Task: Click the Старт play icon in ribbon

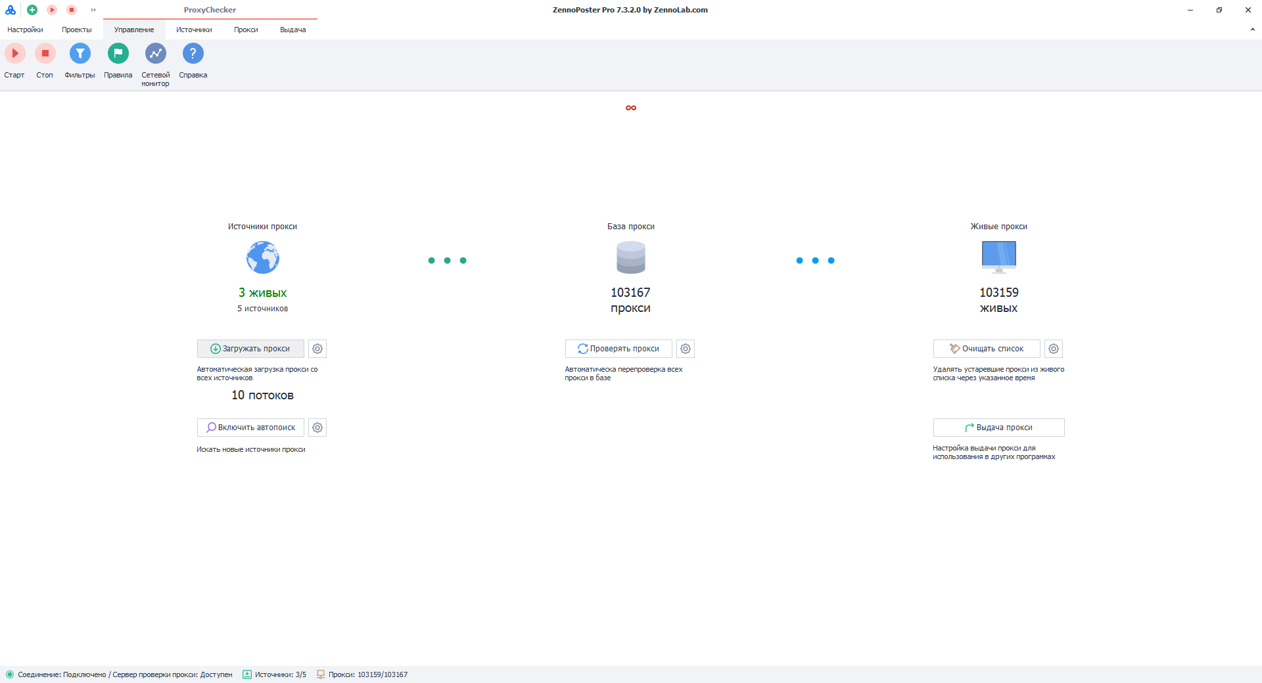Action: [14, 53]
